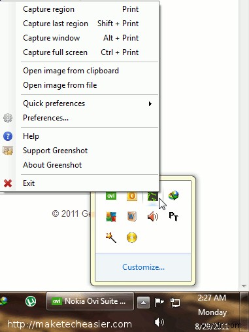
Task: Toggle the show hidden icons arrow
Action: pyautogui.click(x=143, y=303)
